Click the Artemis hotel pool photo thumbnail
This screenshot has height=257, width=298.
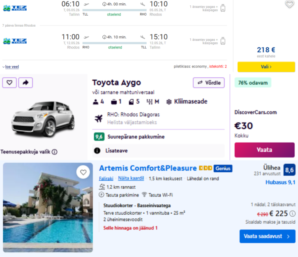48,208
